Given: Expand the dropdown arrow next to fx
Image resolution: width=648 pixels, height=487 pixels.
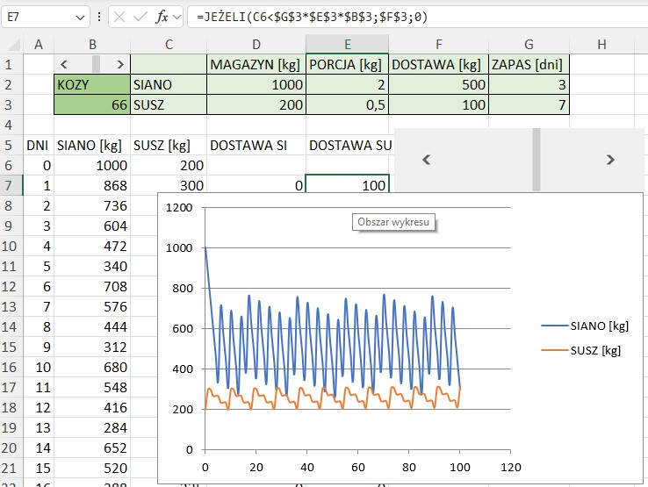Looking at the screenshot, I should tap(178, 17).
